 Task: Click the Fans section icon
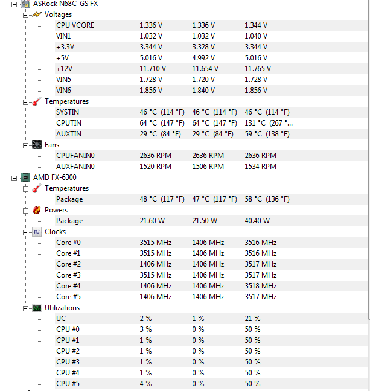point(37,145)
